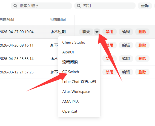Click 编辑 in the 2026-03-12 row
155x126 pixels.
(x=126, y=72)
